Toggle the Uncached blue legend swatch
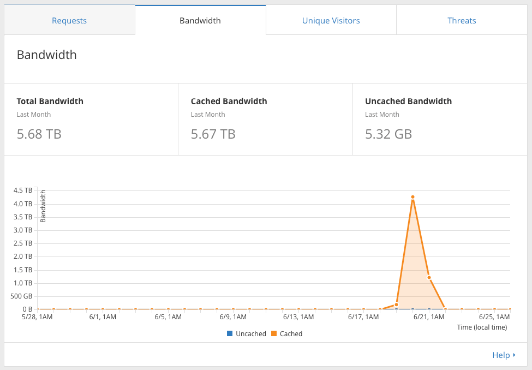 coord(230,333)
